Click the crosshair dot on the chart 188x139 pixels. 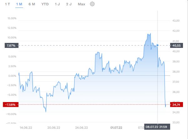157,45
